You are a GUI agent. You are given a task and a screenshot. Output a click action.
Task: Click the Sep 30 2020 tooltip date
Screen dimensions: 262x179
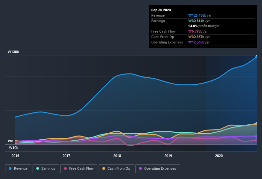click(x=161, y=10)
